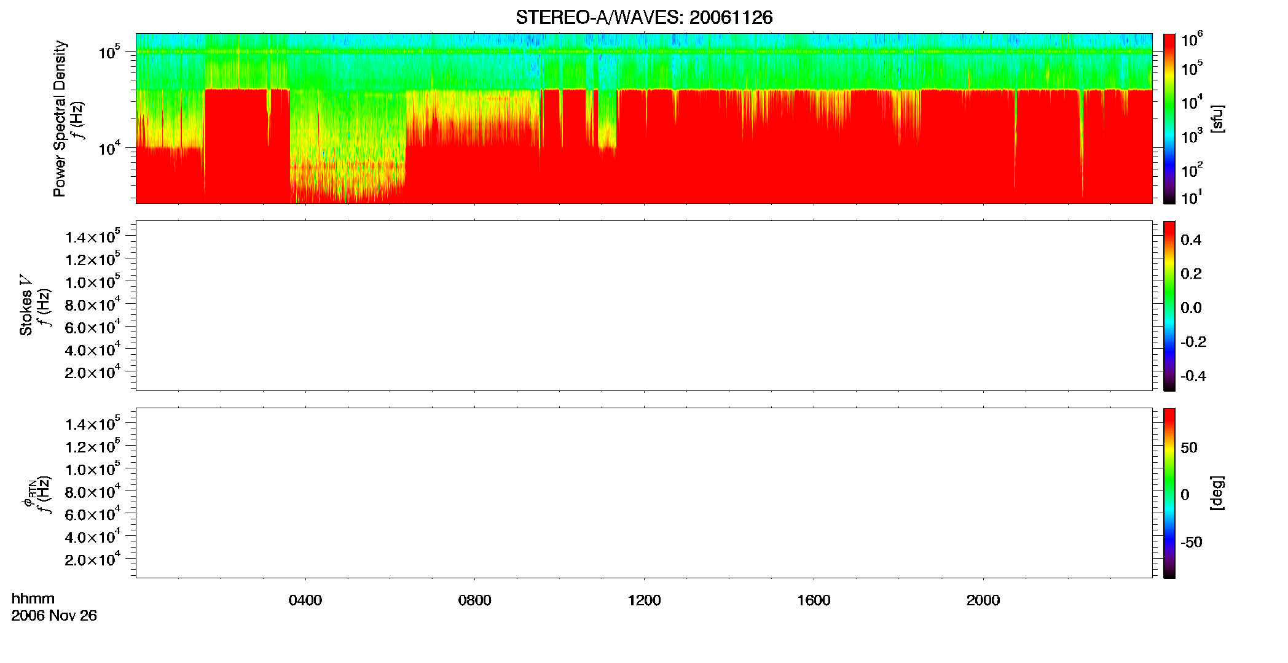Click the empty phi RTN plot panel
1288x663 pixels.
(x=644, y=493)
